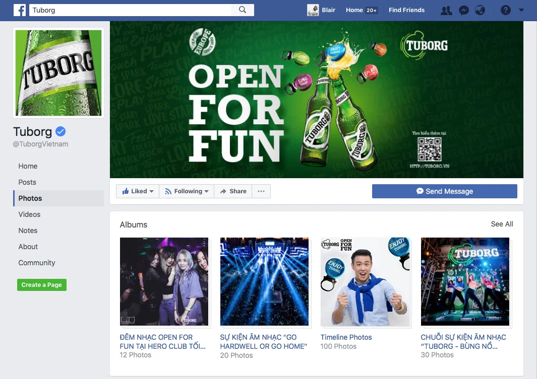Click the Blair profile name link
The image size is (537, 379).
[x=328, y=10]
